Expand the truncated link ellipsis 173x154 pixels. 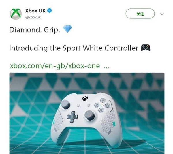(x=107, y=67)
